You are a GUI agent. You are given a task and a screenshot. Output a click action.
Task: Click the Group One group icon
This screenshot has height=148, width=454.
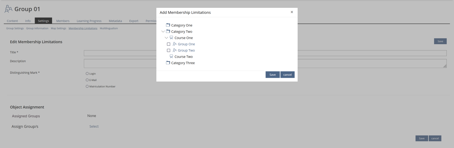click(x=175, y=44)
